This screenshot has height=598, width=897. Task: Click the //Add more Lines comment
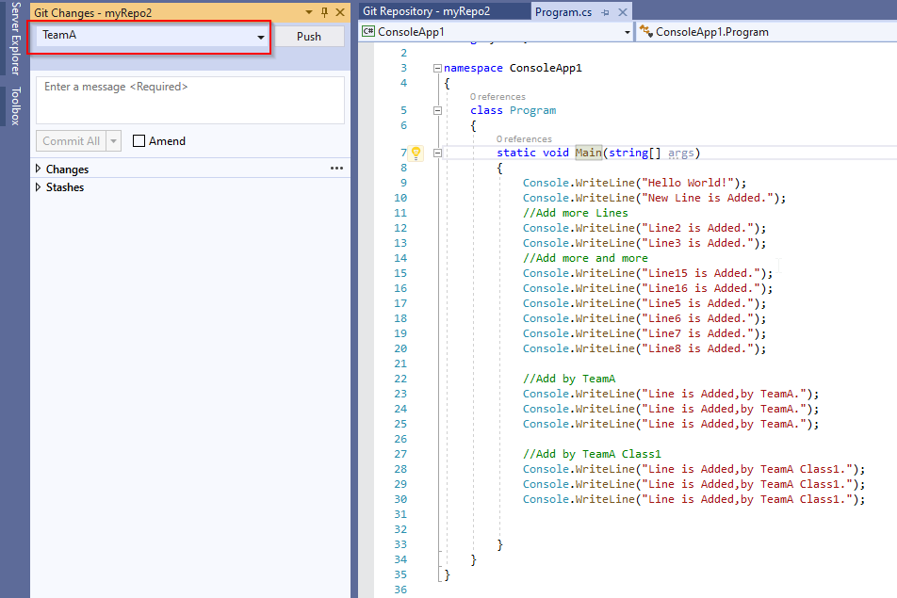[x=575, y=213]
